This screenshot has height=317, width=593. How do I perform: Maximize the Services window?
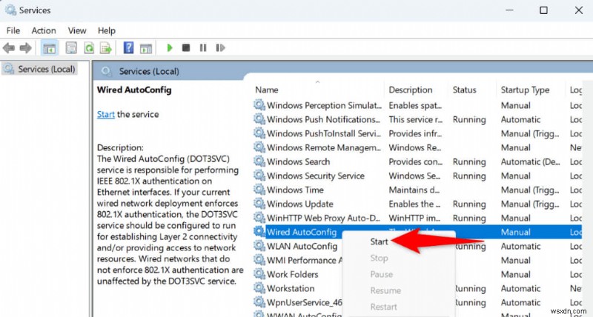[543, 10]
